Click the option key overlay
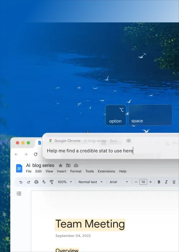 pos(116,115)
